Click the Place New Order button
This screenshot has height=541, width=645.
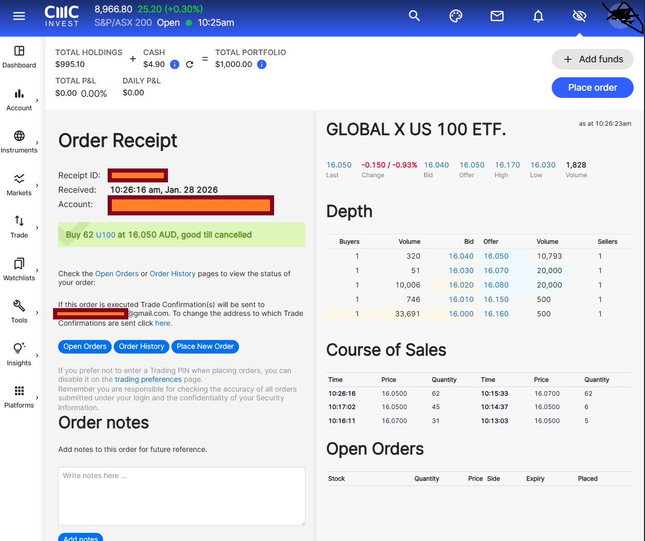click(x=205, y=346)
